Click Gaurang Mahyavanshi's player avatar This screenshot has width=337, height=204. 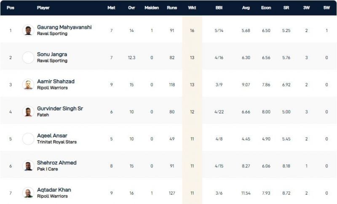28,30
